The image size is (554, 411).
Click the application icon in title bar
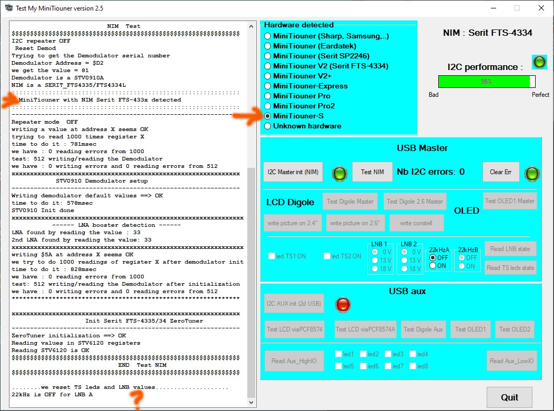[9, 8]
